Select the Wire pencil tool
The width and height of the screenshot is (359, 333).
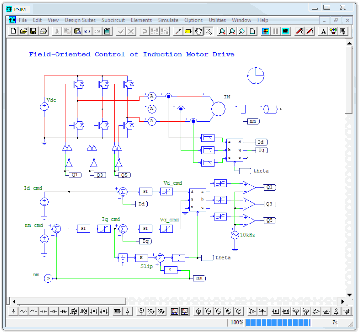178,31
